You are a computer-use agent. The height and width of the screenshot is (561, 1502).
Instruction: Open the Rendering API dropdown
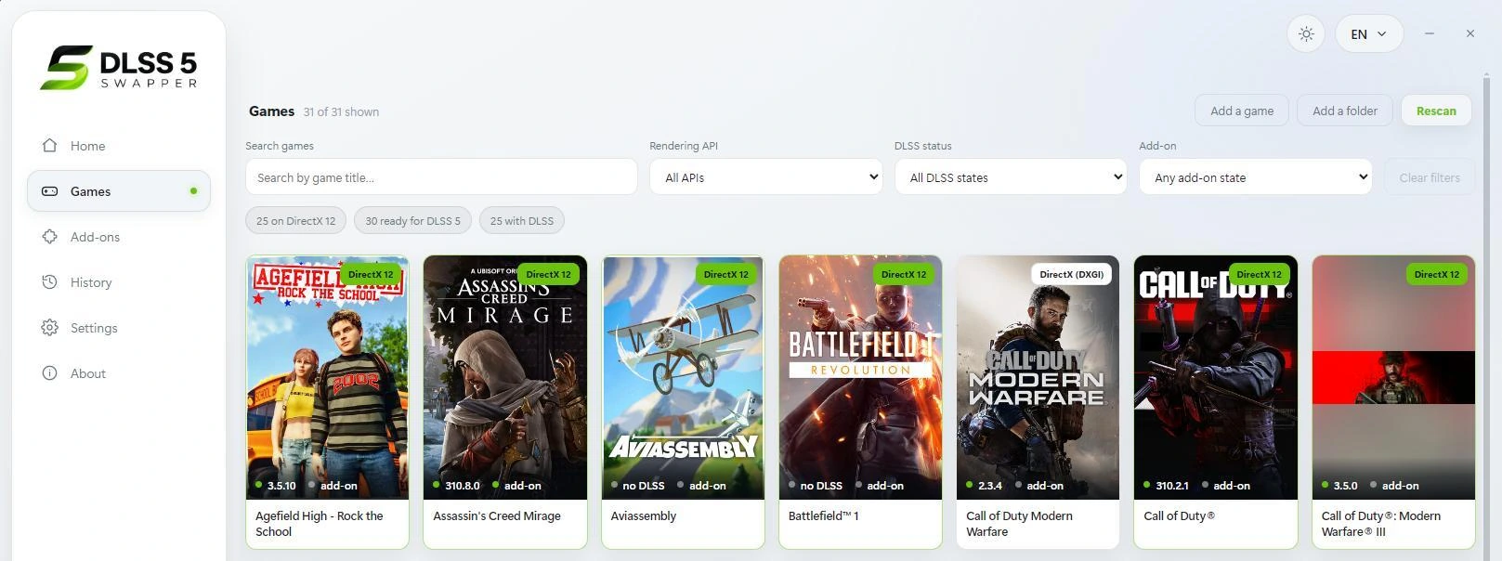pos(766,177)
